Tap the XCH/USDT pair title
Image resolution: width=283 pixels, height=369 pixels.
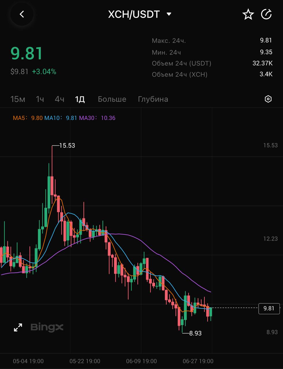(x=134, y=14)
